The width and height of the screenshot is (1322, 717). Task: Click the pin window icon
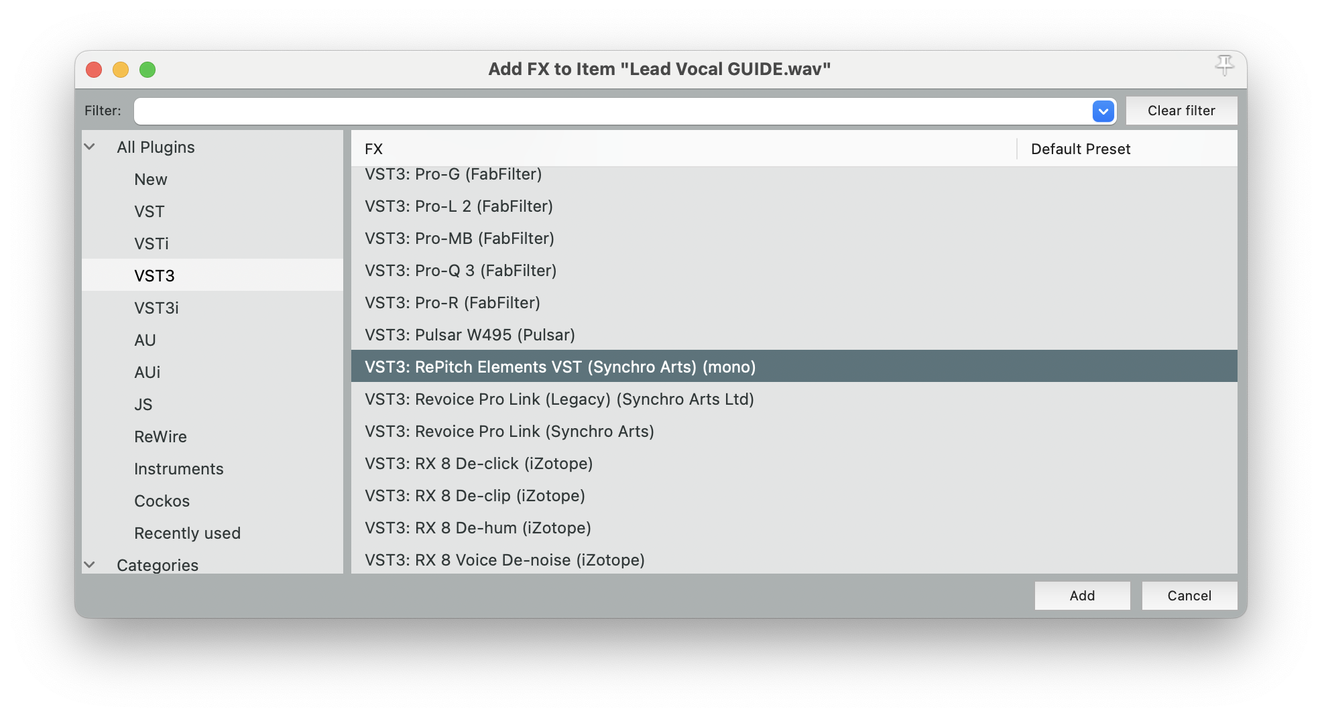tap(1224, 66)
